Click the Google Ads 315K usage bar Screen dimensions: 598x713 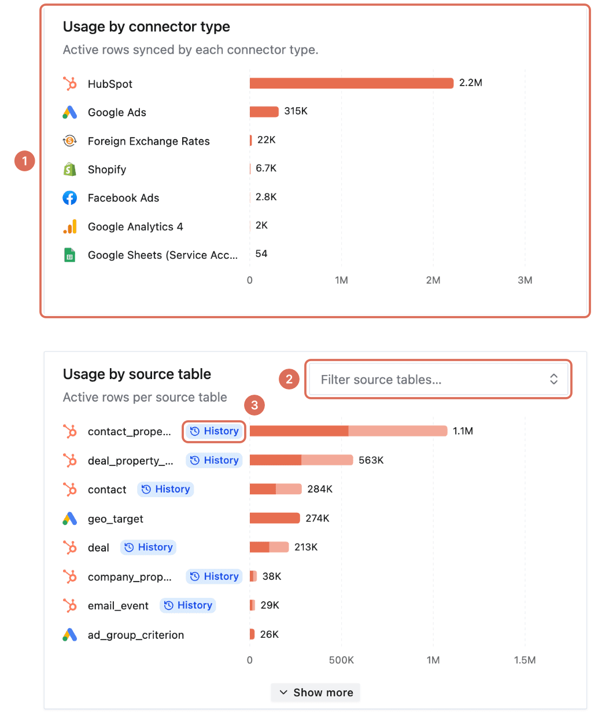(264, 112)
